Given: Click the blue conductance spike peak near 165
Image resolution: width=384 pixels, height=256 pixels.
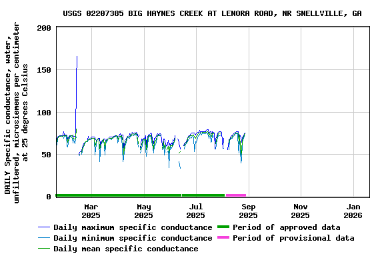Looking at the screenshot, I should [x=77, y=57].
